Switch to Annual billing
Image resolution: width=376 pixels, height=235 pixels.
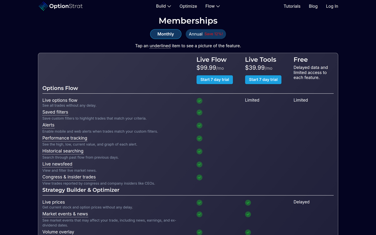click(206, 34)
